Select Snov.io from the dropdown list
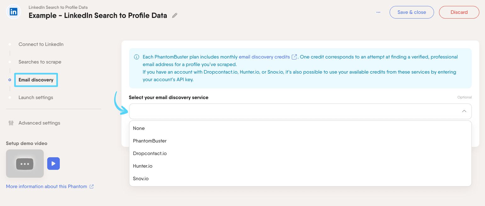The width and height of the screenshot is (485, 206). coord(300,179)
